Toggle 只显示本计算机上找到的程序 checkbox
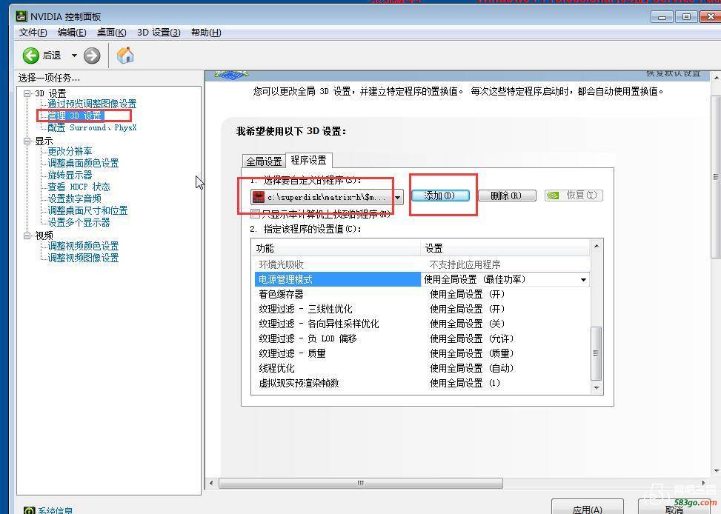Screen dimensions: 721x514 coord(255,213)
